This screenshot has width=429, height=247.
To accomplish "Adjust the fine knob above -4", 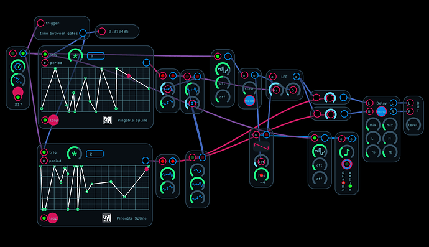I will [x=261, y=175].
